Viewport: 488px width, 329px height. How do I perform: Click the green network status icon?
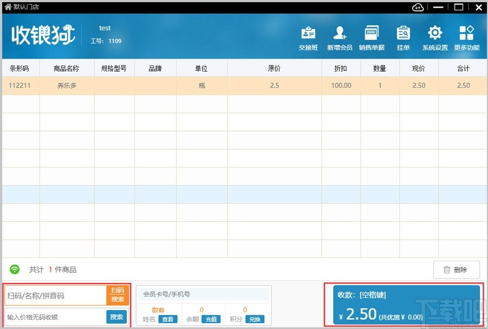point(15,269)
